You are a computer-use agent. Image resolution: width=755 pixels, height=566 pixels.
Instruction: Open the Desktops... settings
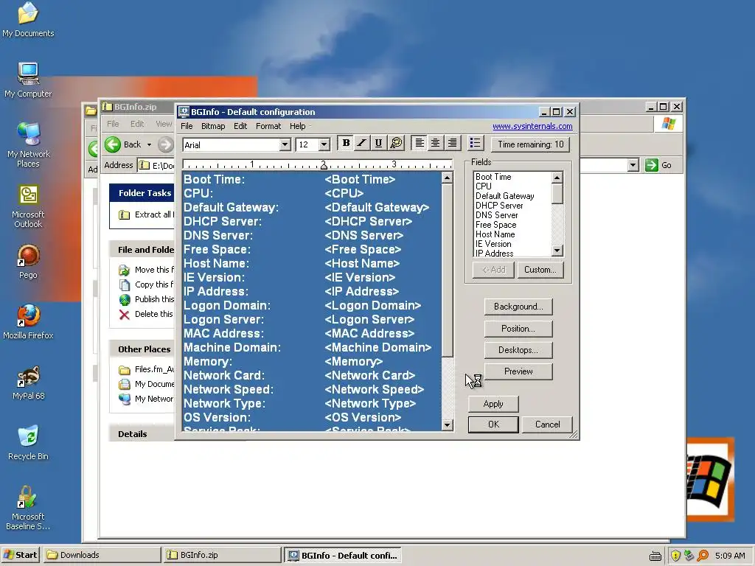click(518, 350)
